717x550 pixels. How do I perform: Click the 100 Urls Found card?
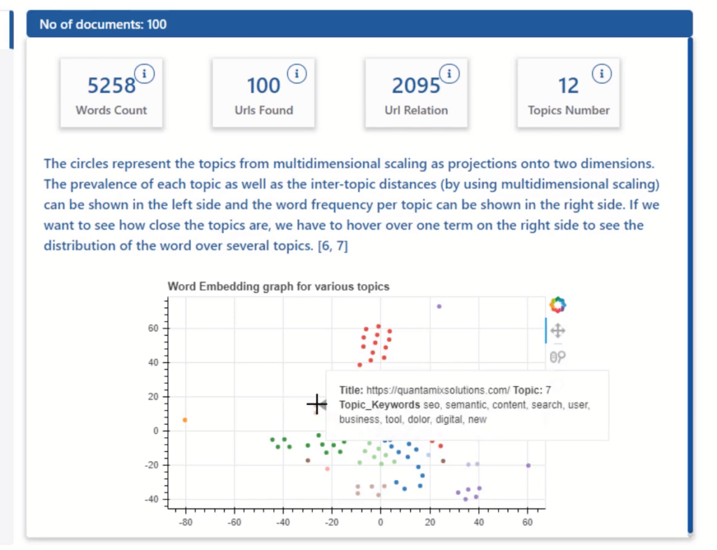[x=263, y=93]
